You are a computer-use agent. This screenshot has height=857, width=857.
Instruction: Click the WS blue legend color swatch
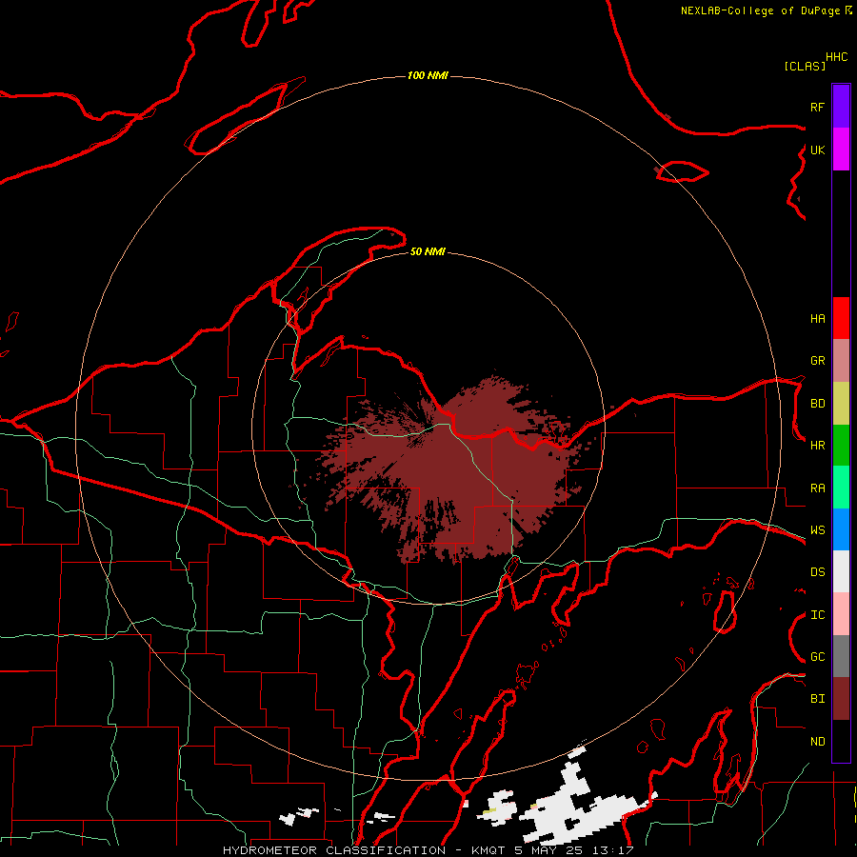click(841, 529)
